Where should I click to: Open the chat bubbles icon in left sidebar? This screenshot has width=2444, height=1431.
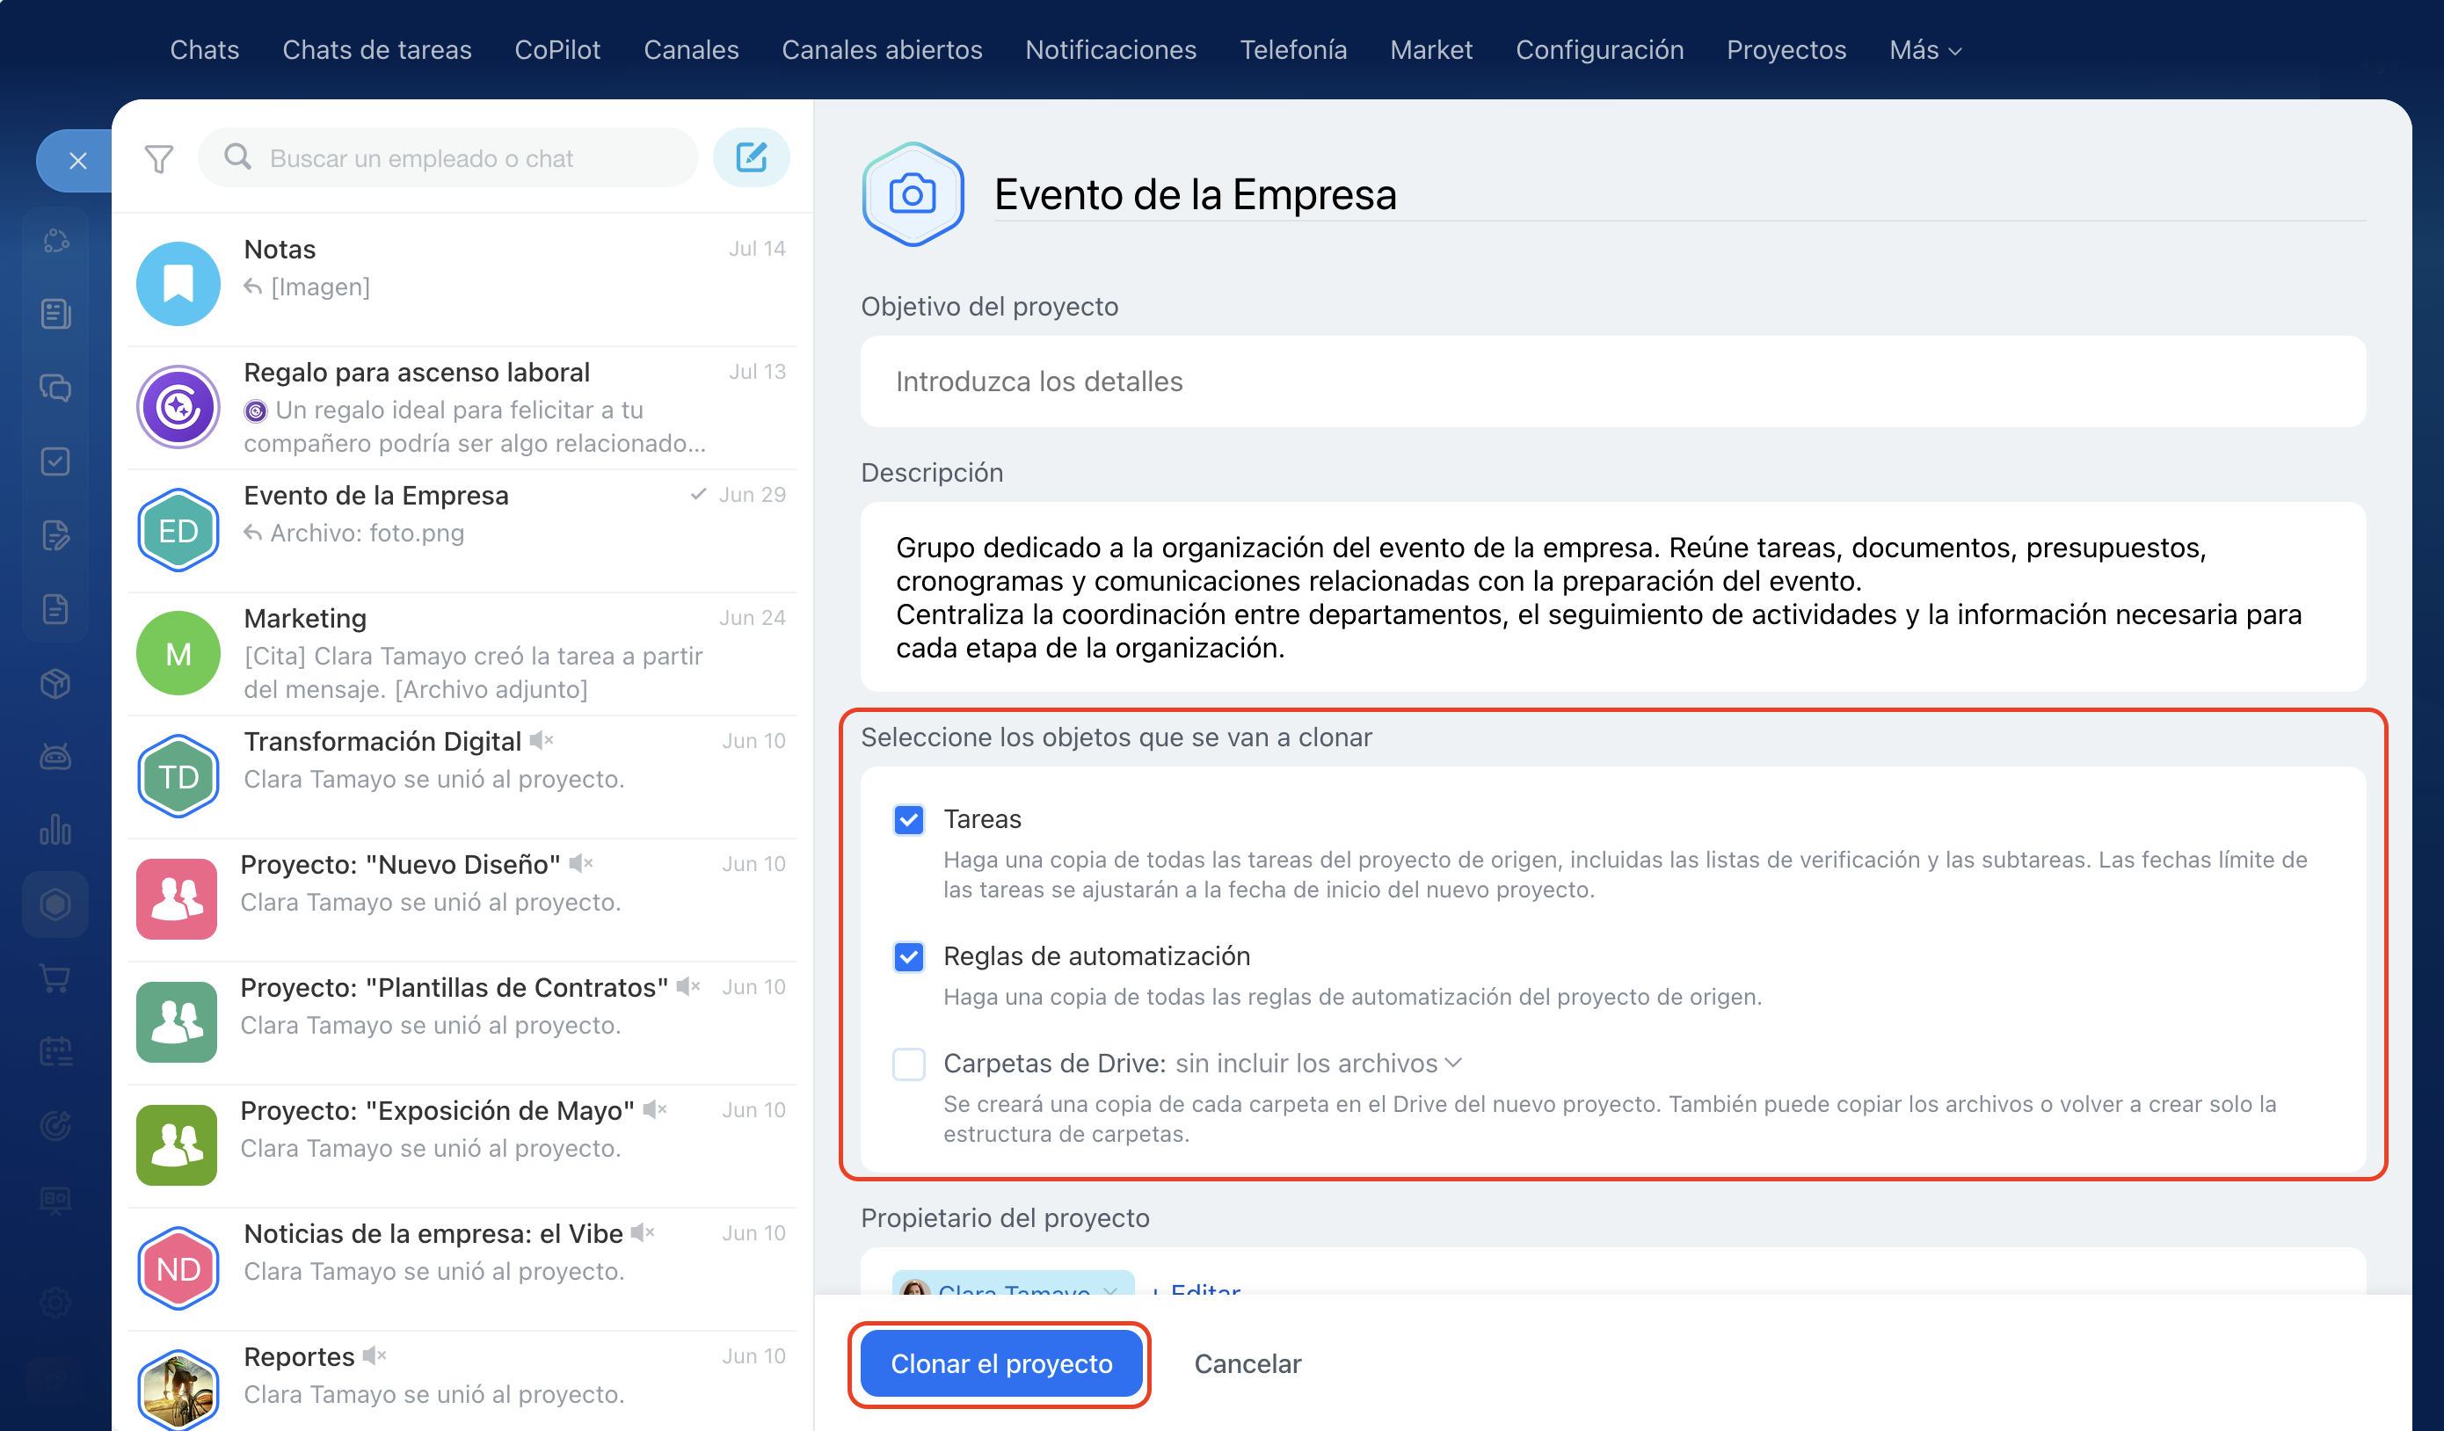click(x=56, y=388)
